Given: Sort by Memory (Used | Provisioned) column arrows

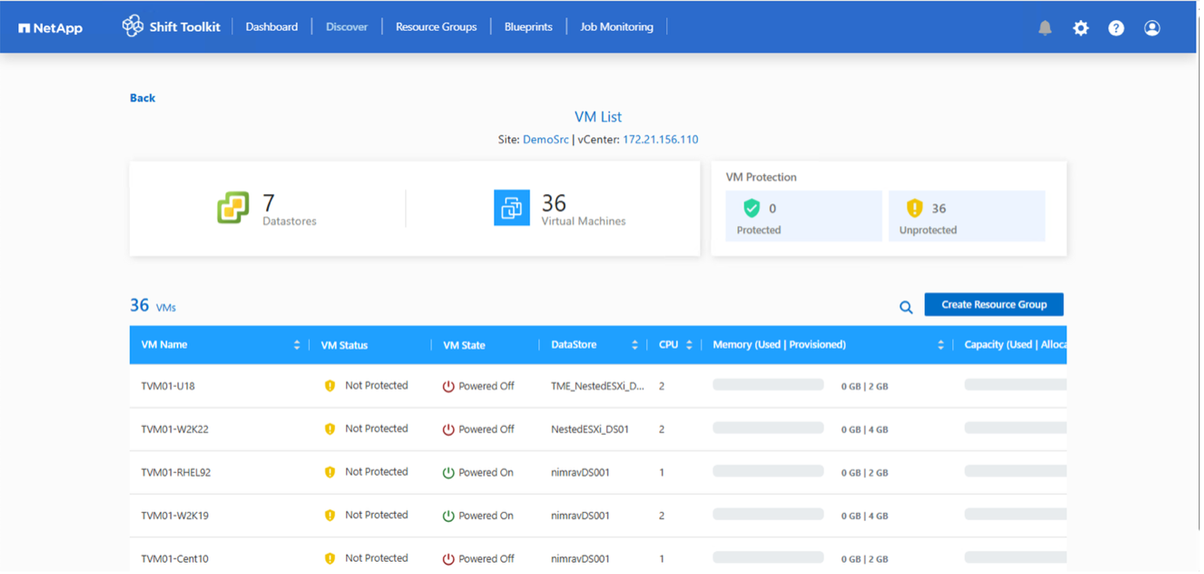Looking at the screenshot, I should click(x=940, y=345).
